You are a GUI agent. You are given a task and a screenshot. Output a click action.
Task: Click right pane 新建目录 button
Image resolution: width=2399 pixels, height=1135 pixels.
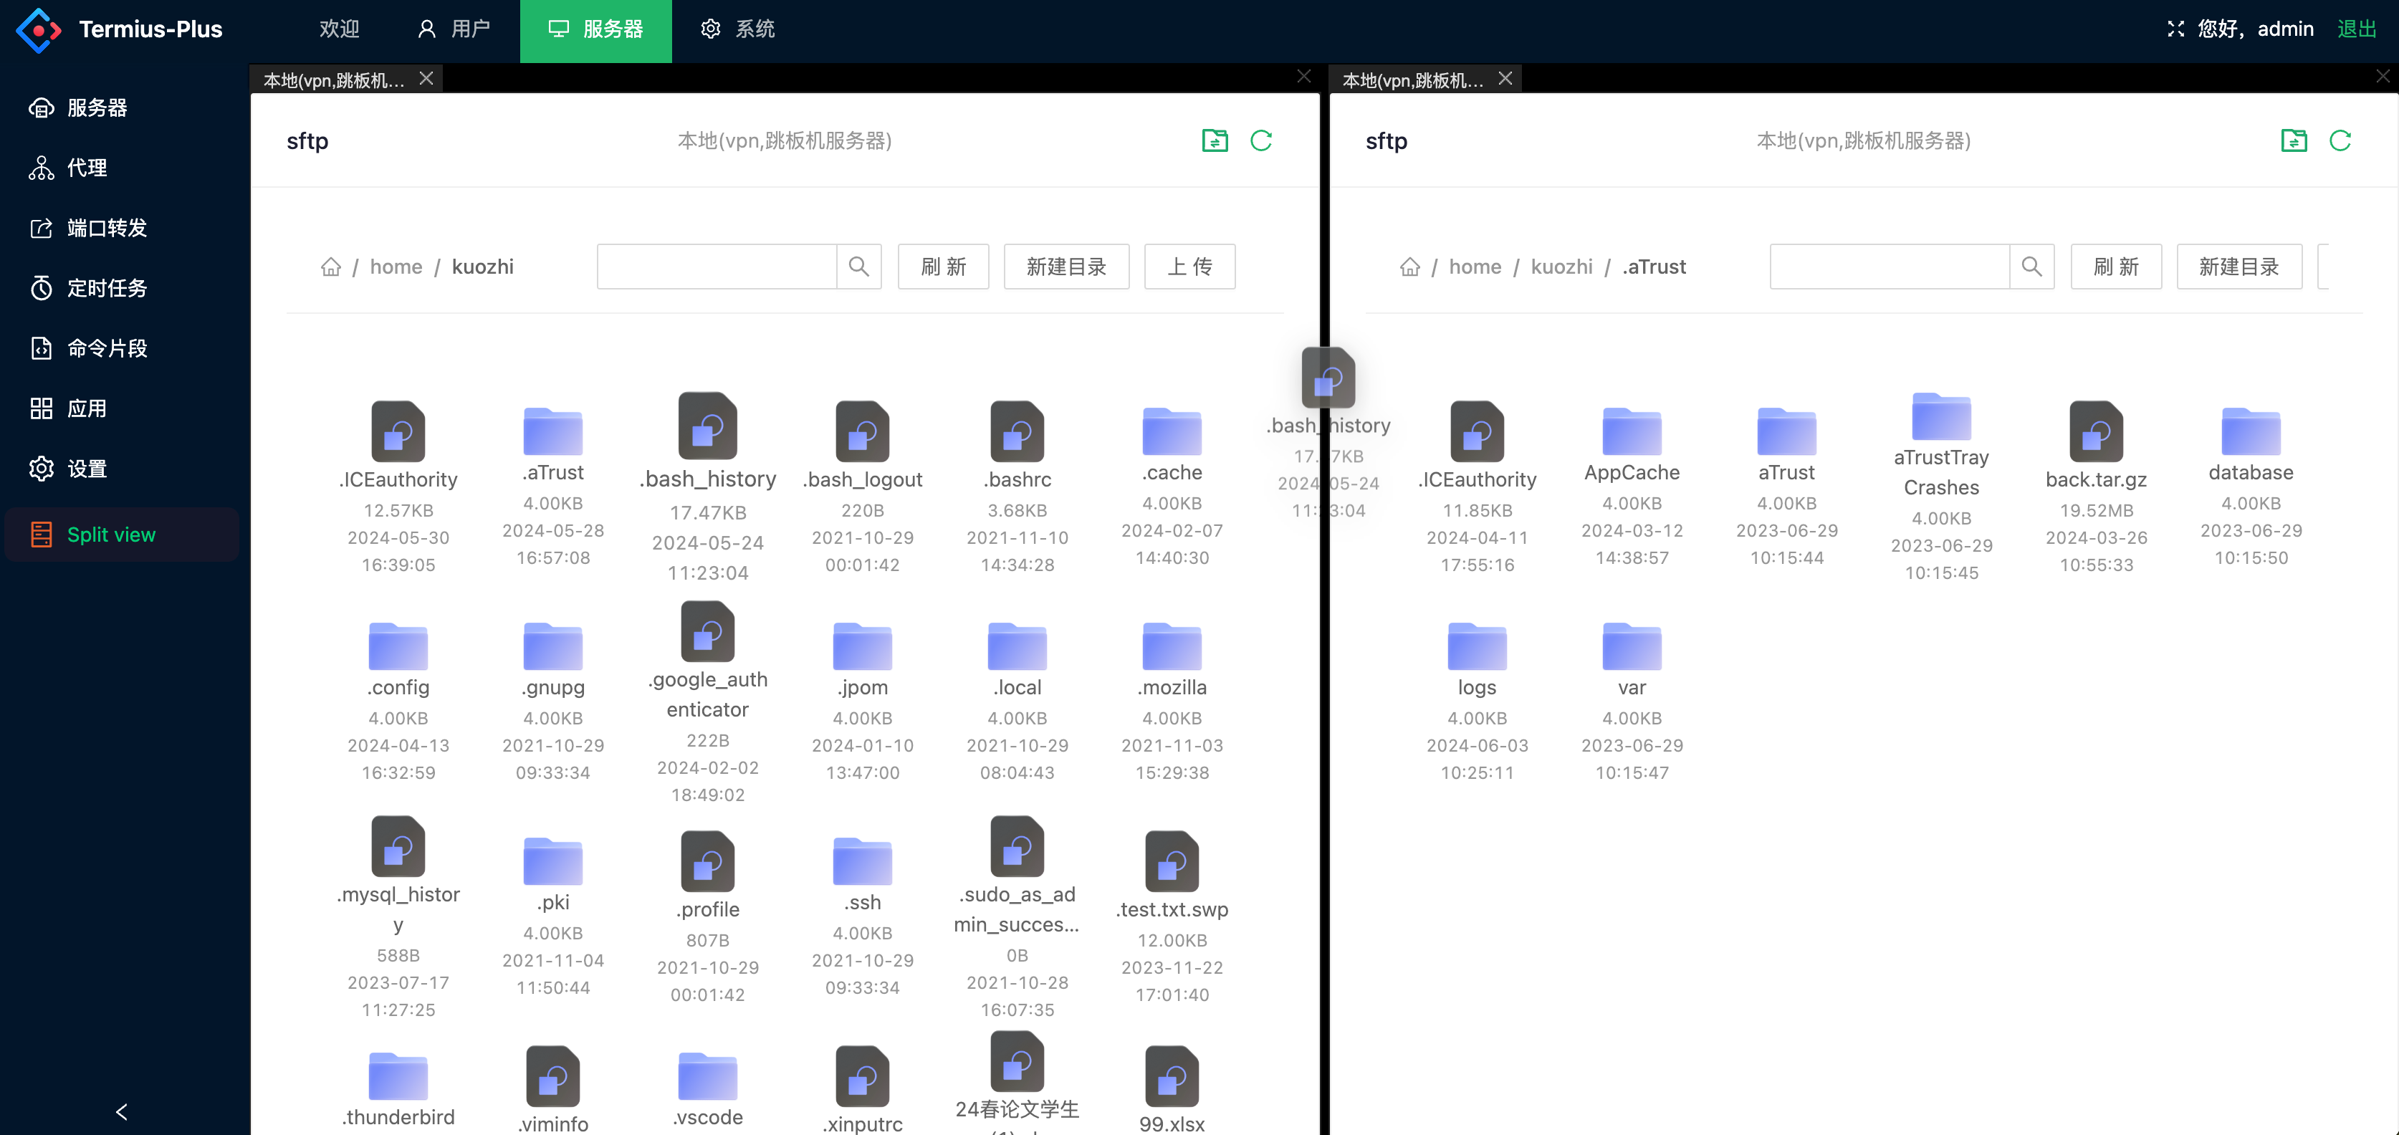2238,267
